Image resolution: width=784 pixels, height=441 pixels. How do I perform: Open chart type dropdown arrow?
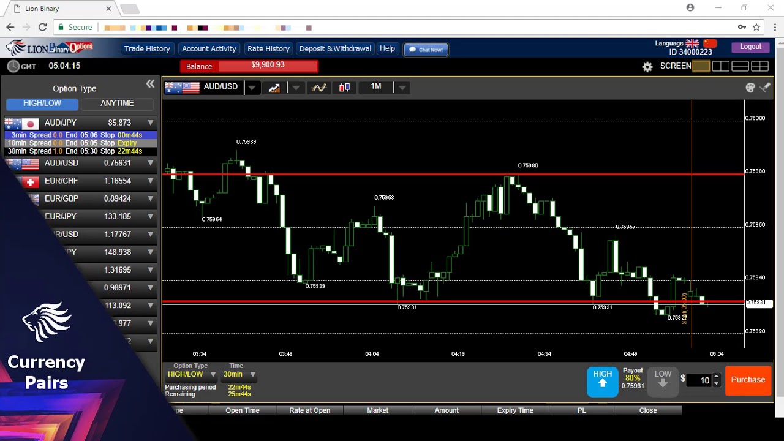296,88
